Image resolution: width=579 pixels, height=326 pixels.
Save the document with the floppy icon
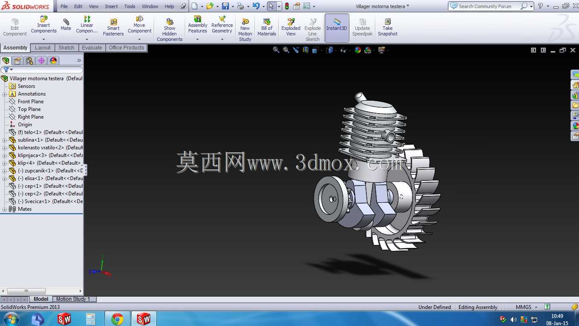(225, 6)
